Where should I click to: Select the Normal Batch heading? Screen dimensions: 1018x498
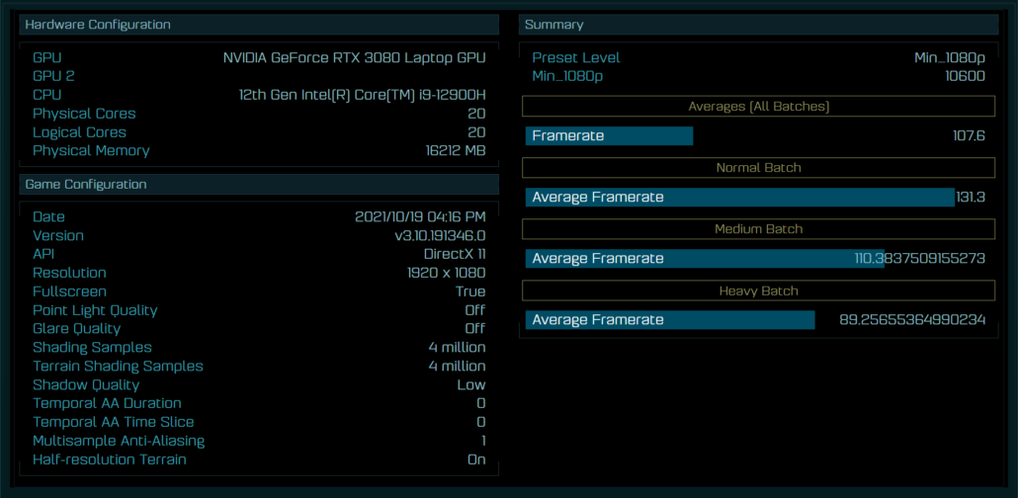click(x=758, y=168)
